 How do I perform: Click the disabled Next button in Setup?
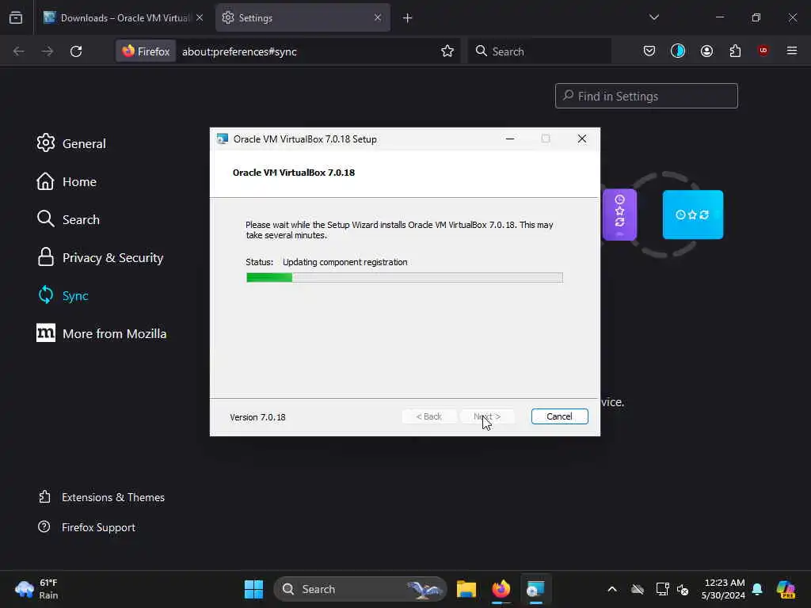487,416
